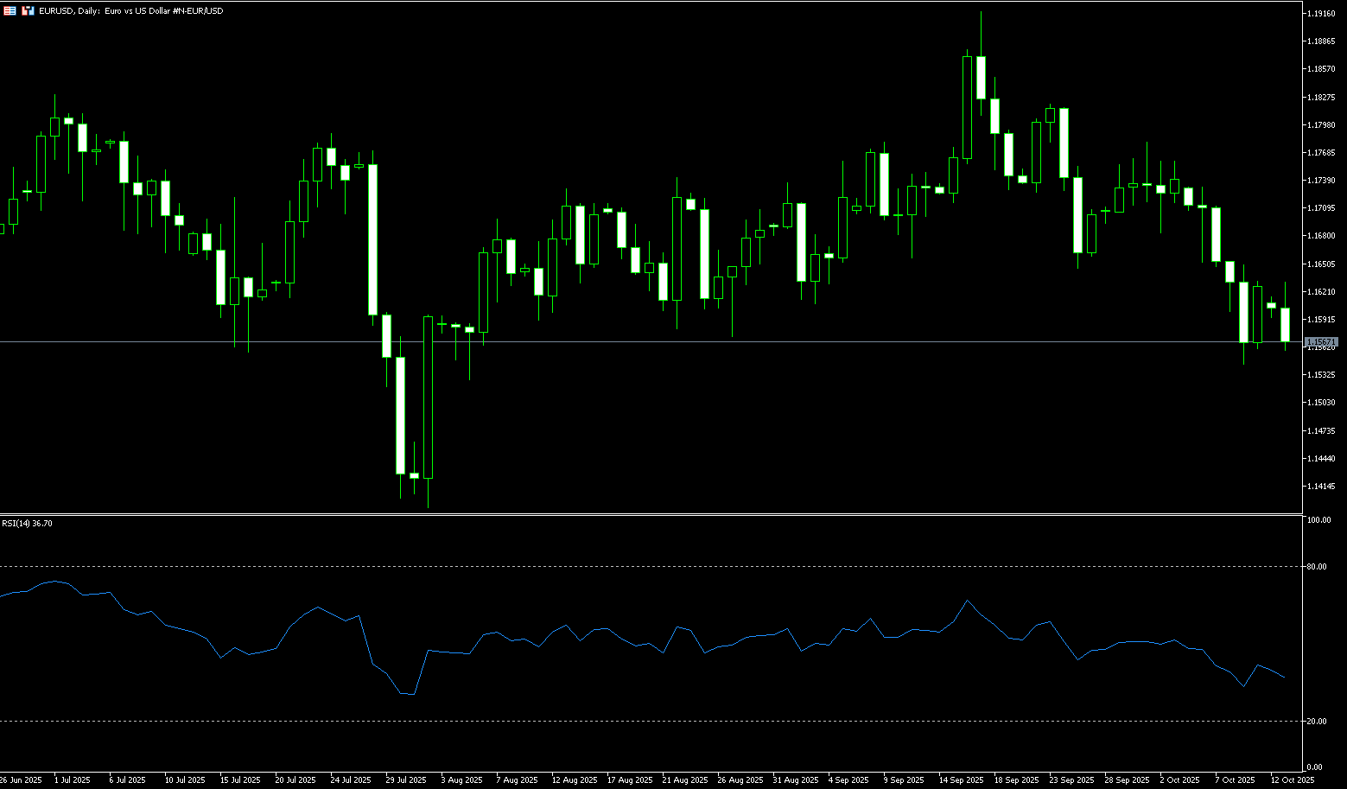Image resolution: width=1347 pixels, height=789 pixels.
Task: Select the 20.00 RSI level label
Action: 1317,722
